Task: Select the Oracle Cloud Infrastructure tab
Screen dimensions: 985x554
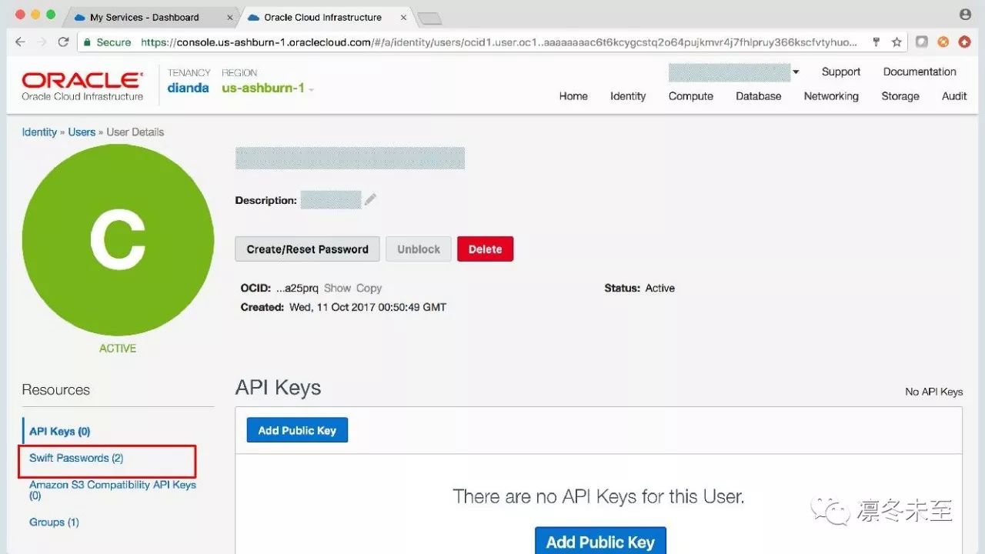Action: coord(323,17)
